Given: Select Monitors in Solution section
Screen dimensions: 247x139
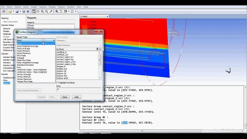Looking at the screenshot, I should pos(7,63).
